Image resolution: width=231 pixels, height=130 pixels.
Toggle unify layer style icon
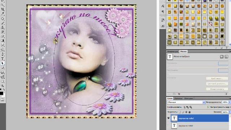click(191, 107)
